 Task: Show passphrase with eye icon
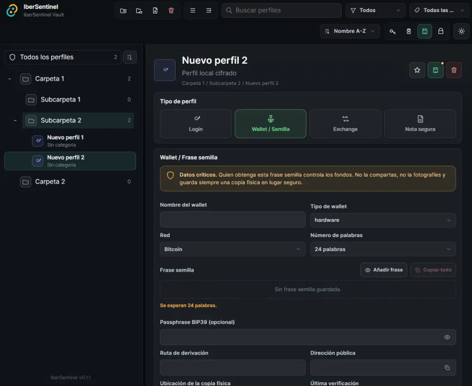(447, 337)
